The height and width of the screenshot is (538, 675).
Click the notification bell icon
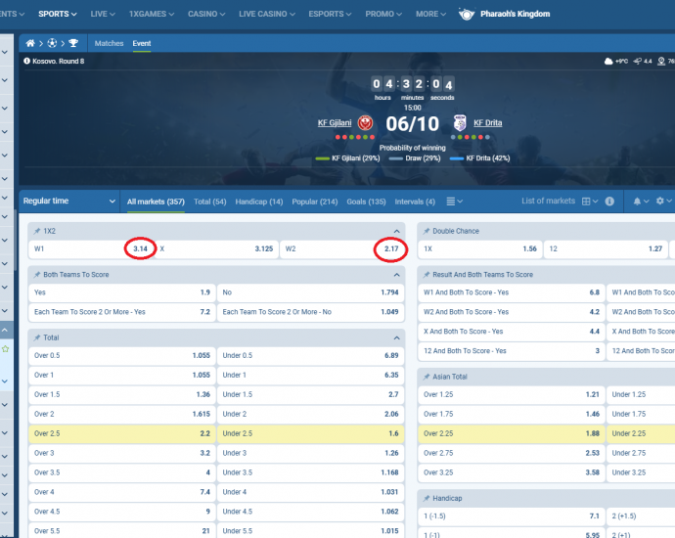[x=638, y=201]
